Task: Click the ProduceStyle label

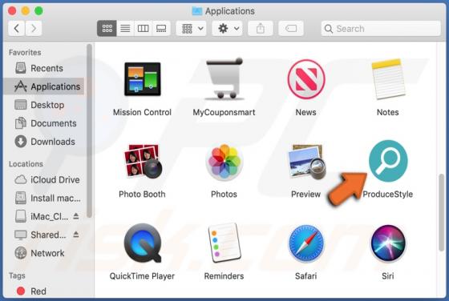Action: (388, 194)
